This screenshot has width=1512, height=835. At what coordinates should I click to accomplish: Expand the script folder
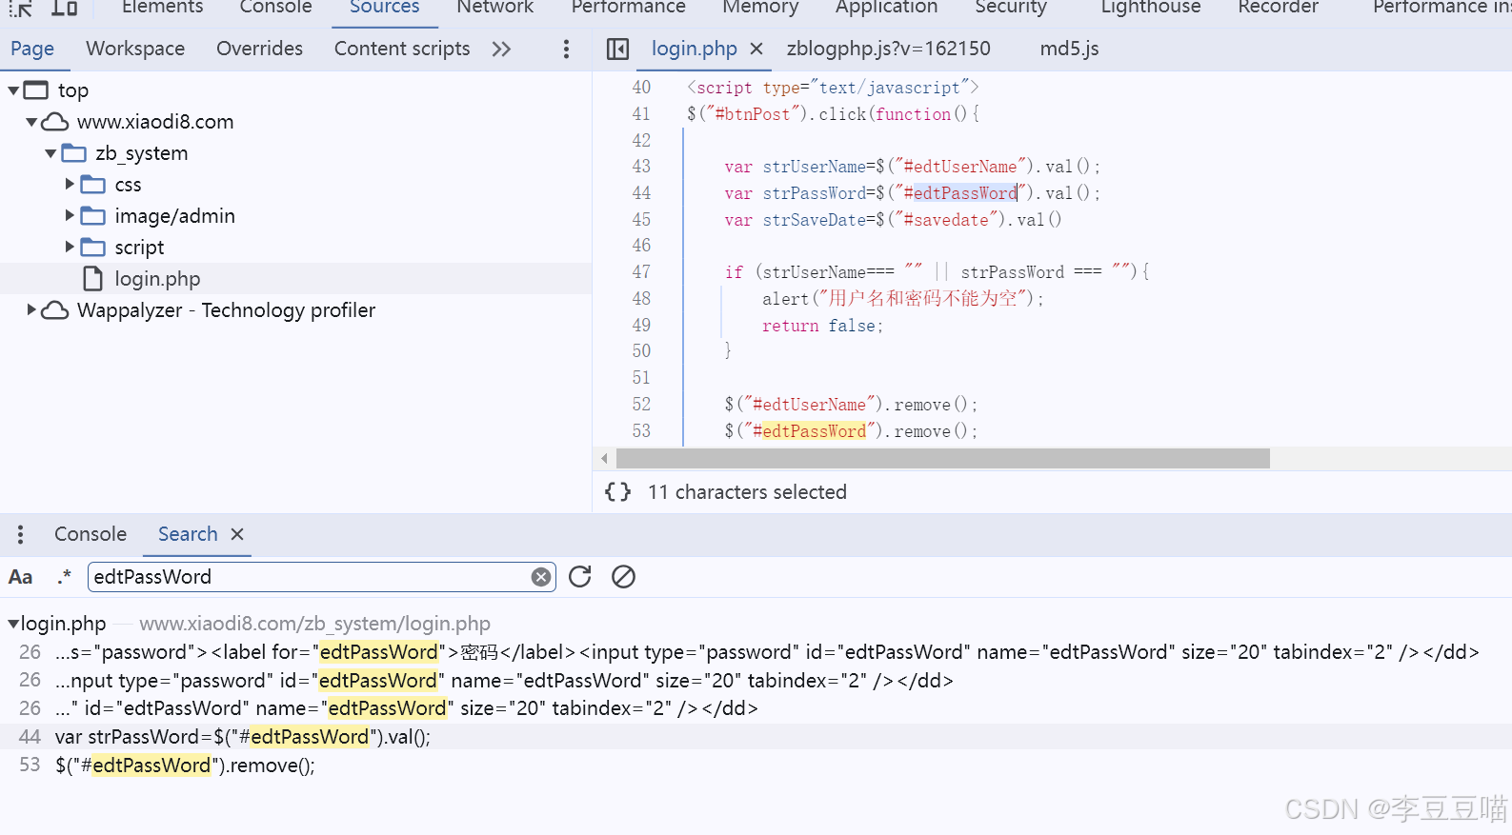click(70, 247)
